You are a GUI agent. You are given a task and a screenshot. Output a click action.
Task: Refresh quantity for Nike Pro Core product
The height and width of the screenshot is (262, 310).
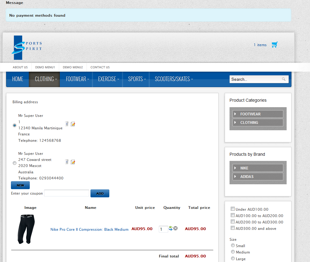click(x=171, y=228)
